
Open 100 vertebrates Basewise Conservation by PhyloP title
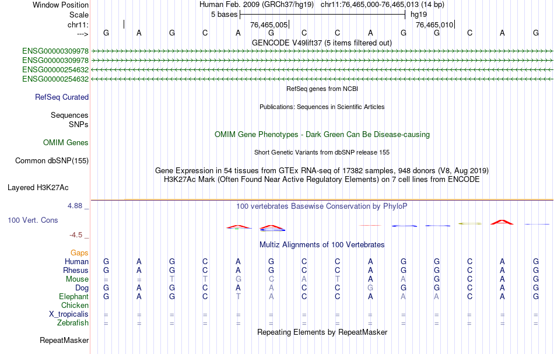point(322,206)
